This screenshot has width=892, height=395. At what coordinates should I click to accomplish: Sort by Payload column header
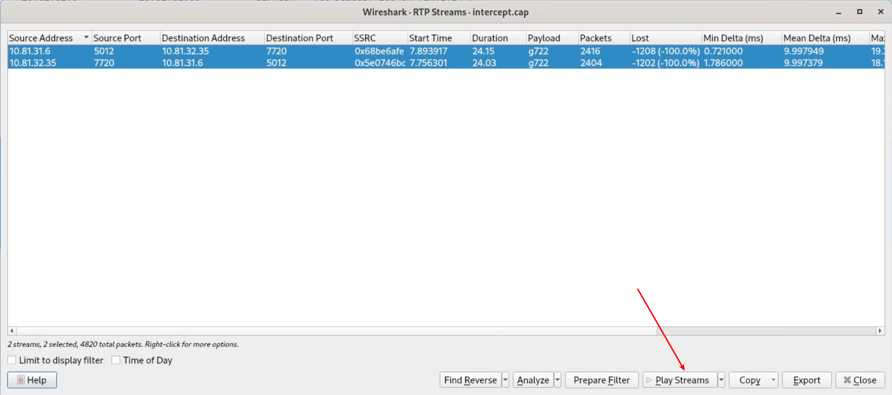[x=552, y=38]
